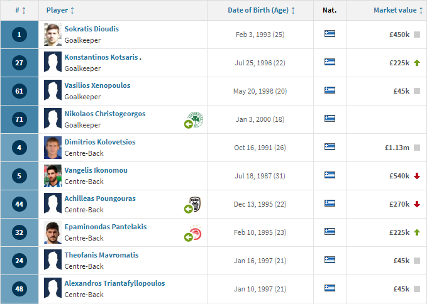Screen dimensions: 427x304
Task: Click green up arrow next to Kotsaris £225k
Action: pyautogui.click(x=417, y=63)
